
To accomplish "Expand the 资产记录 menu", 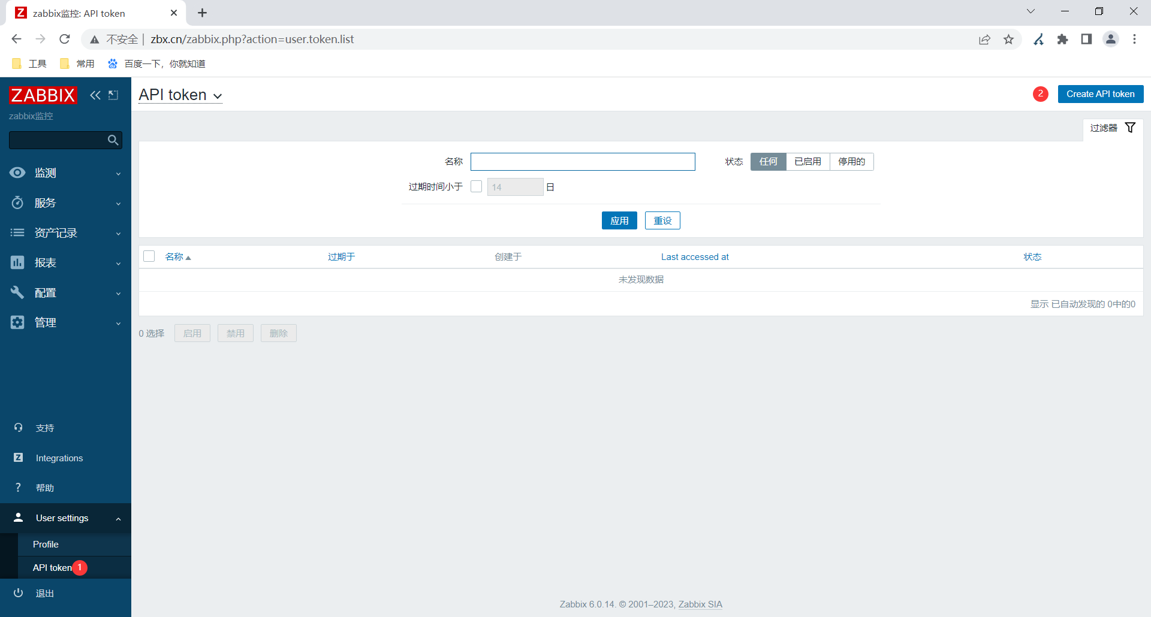I will (65, 233).
